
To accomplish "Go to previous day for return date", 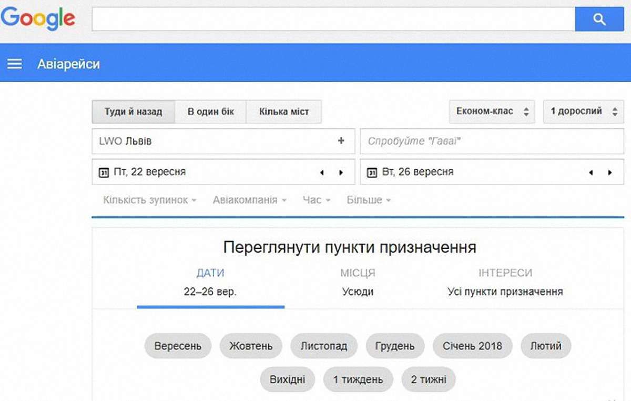I will (591, 173).
